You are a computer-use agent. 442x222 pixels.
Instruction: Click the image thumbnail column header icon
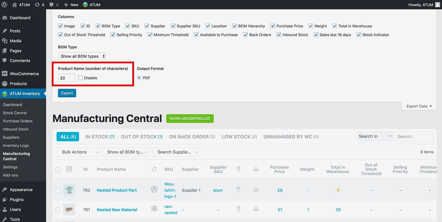click(x=69, y=169)
